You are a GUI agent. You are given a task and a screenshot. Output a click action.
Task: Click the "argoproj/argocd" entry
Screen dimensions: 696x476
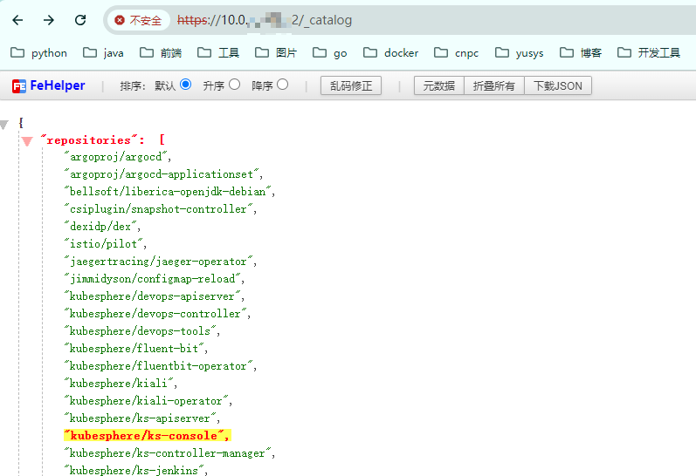click(x=118, y=157)
